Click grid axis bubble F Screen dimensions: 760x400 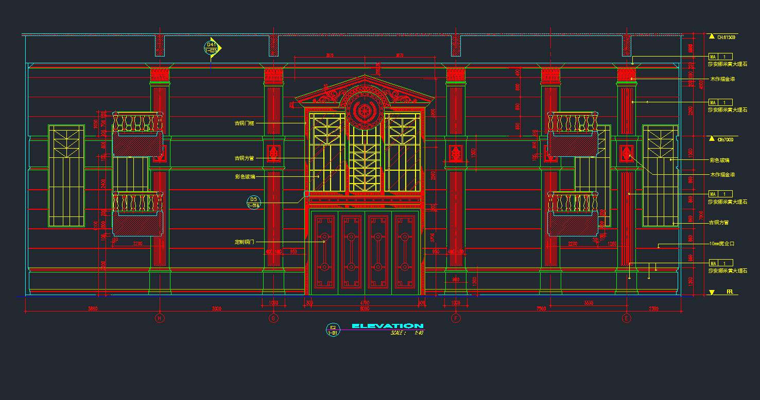point(456,318)
